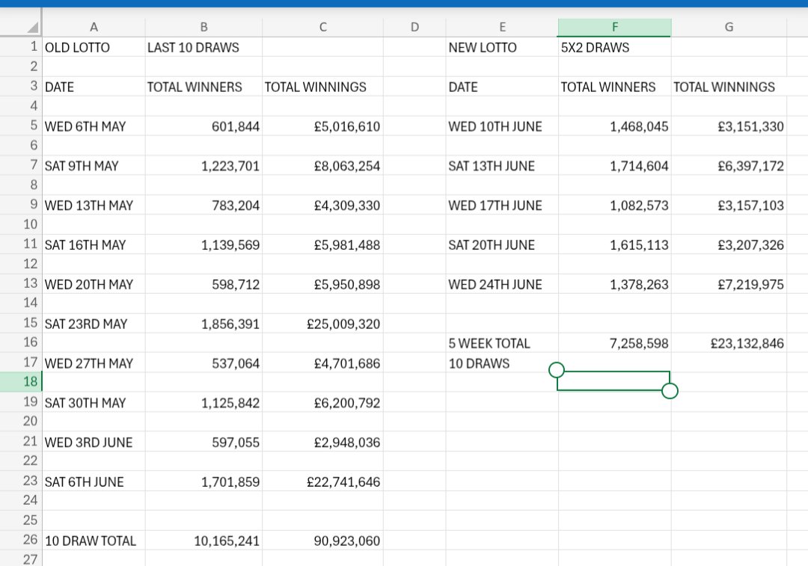The image size is (808, 566).
Task: Select row 18 header
Action: click(21, 381)
